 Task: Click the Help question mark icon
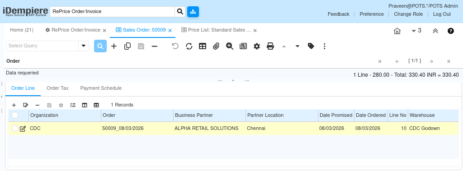tap(451, 31)
